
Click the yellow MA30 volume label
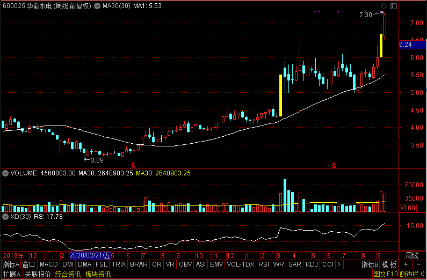163,173
